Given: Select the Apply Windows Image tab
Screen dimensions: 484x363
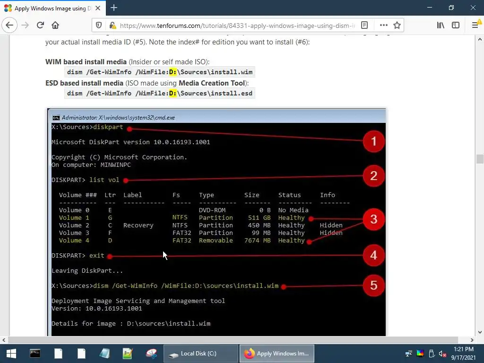Looking at the screenshot, I should 53,8.
